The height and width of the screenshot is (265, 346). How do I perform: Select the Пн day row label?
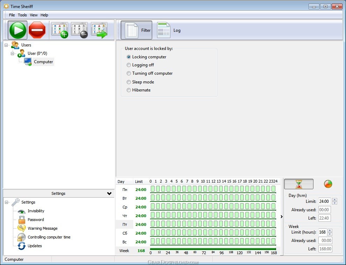tap(125, 190)
